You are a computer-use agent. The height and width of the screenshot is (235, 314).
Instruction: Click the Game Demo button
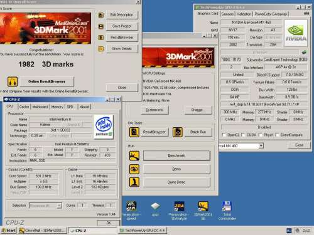176,182
